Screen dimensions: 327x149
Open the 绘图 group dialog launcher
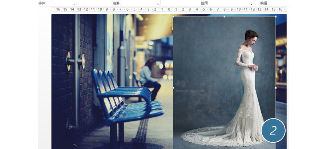point(251,4)
